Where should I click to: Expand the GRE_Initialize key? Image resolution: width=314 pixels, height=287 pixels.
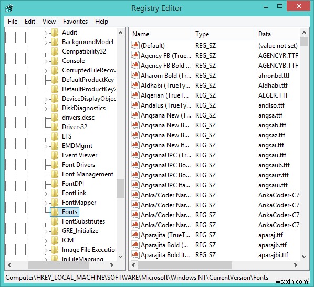pos(46,231)
